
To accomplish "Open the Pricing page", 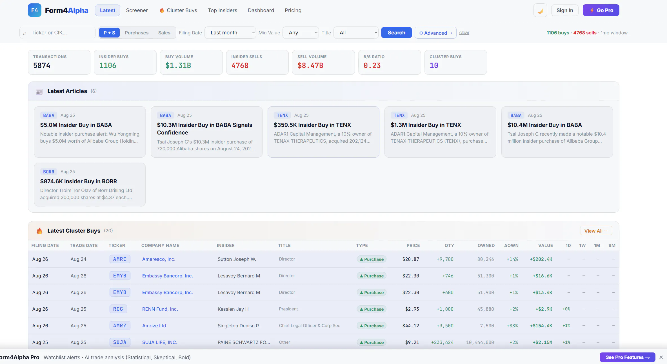I will 293,10.
